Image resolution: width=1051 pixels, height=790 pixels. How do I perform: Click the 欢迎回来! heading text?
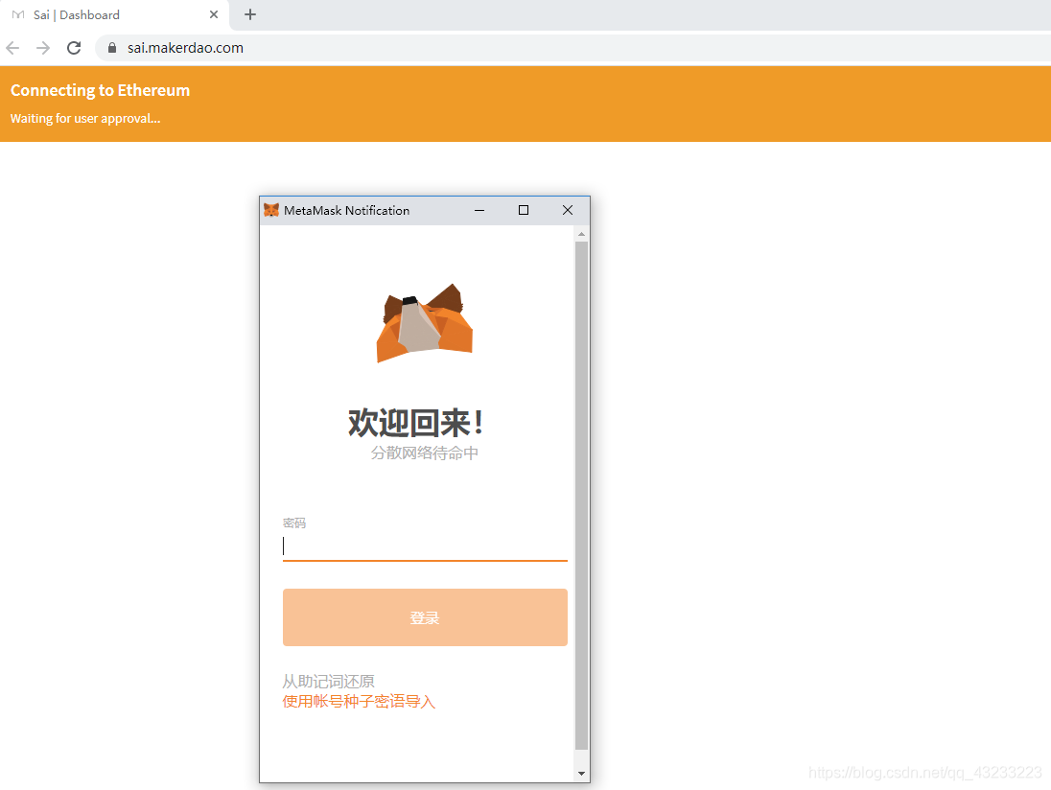pyautogui.click(x=415, y=423)
